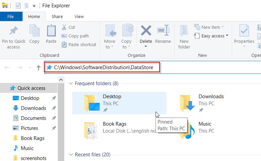Image resolution: width=261 pixels, height=161 pixels.
Task: Unpin Desktop via its sidebar pin icon
Action: (x=54, y=98)
